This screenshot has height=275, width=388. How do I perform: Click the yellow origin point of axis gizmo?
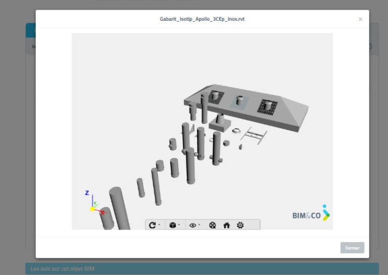tap(92, 209)
